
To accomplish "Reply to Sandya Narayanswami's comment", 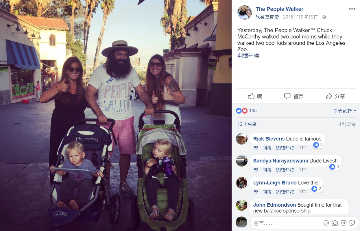I will tap(267, 170).
